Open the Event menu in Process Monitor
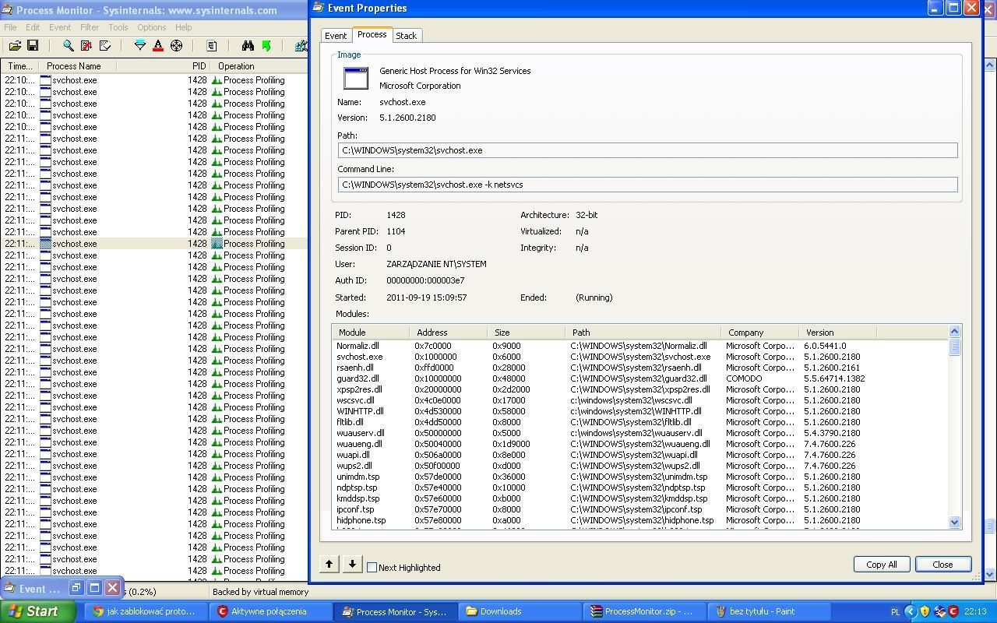The width and height of the screenshot is (997, 623). tap(60, 27)
